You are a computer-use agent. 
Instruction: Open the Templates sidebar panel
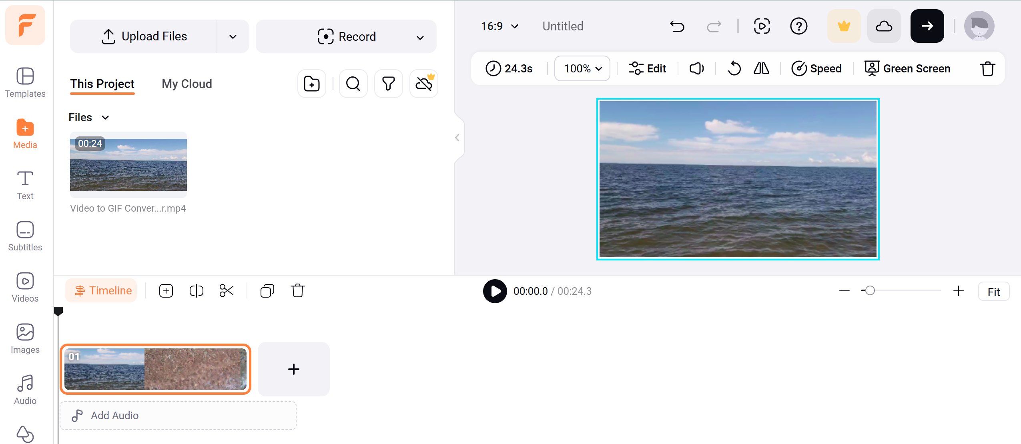[25, 82]
